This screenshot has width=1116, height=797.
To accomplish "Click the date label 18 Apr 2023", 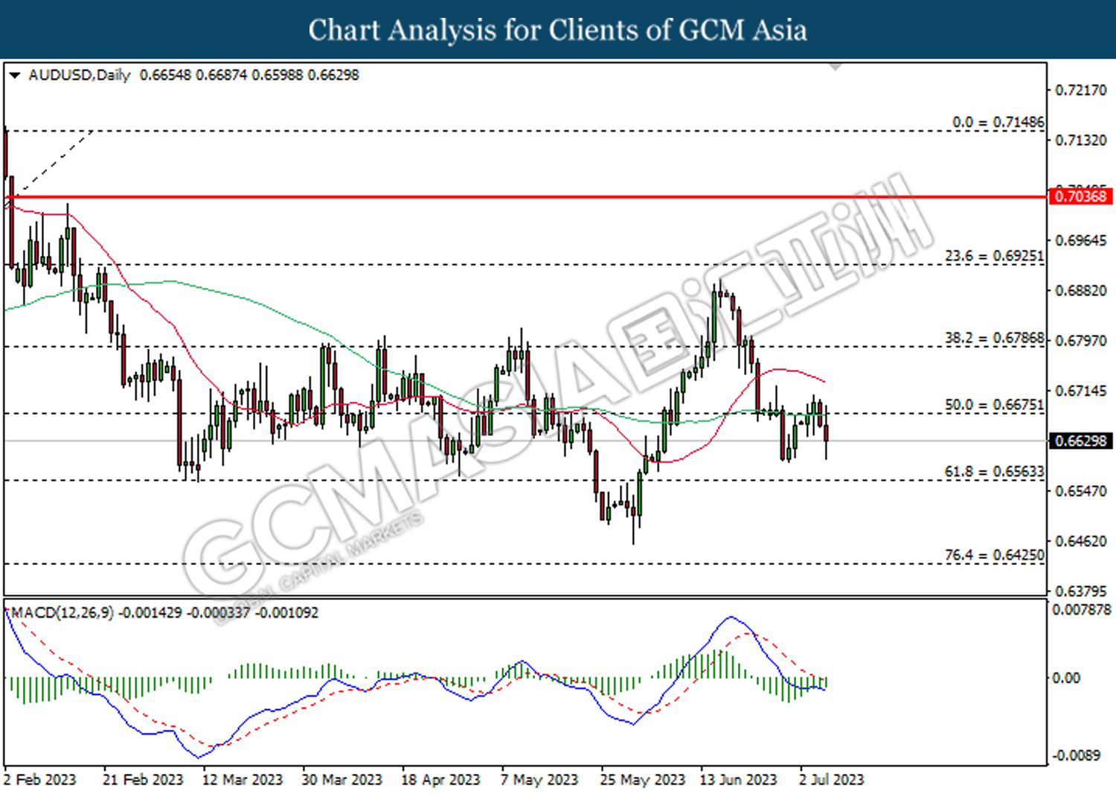I will [440, 779].
